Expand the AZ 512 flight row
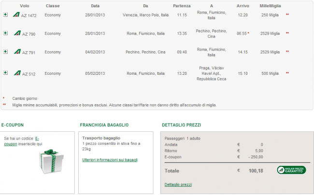The width and height of the screenshot is (314, 195). click(x=5, y=73)
